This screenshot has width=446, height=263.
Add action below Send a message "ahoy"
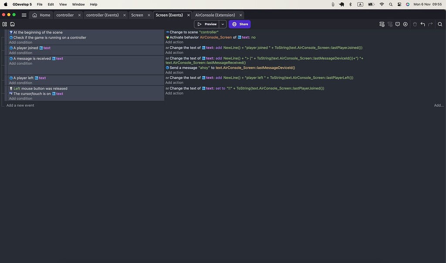click(174, 73)
